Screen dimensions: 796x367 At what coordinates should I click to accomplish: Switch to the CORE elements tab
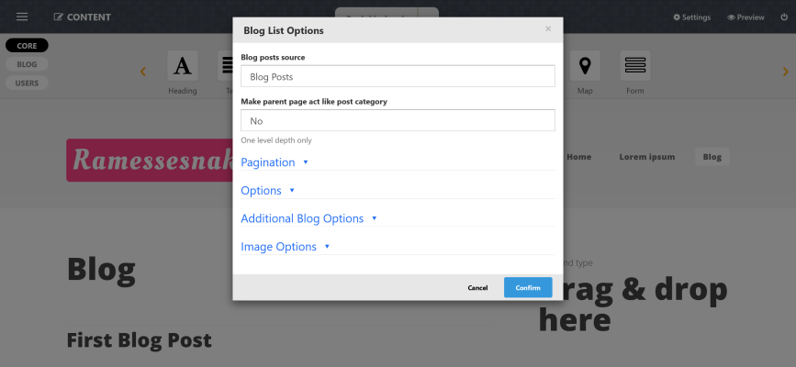[x=27, y=45]
